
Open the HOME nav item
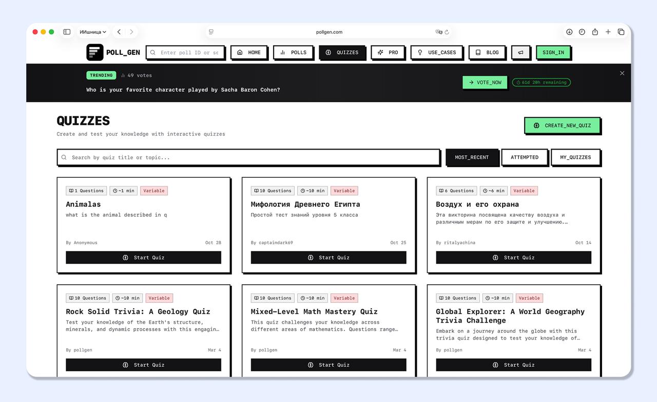click(x=248, y=52)
